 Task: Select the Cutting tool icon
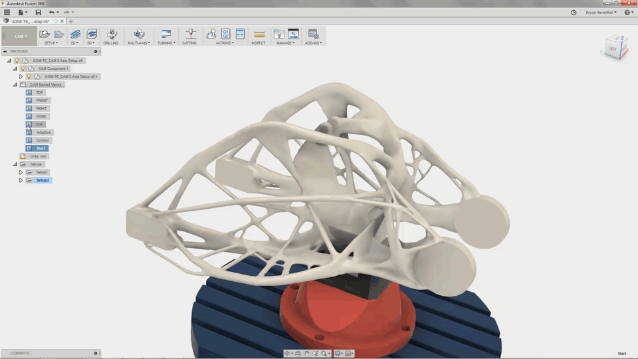[190, 34]
